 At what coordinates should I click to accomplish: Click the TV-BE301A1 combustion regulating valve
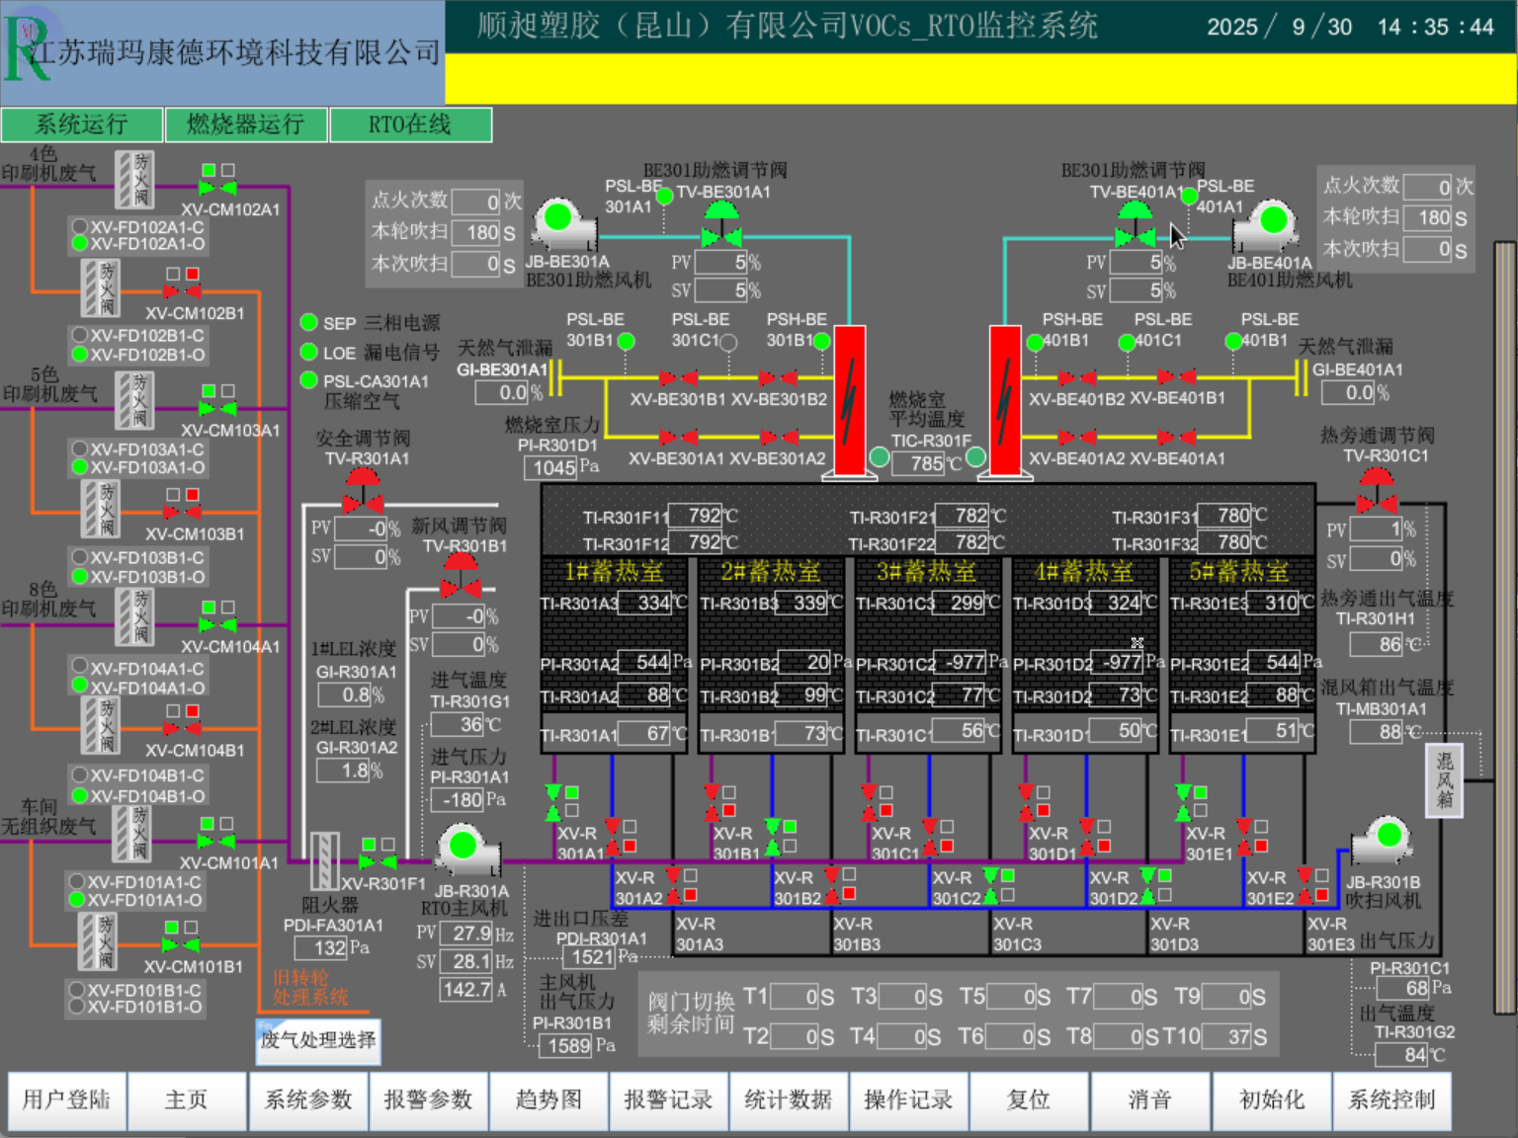click(721, 224)
